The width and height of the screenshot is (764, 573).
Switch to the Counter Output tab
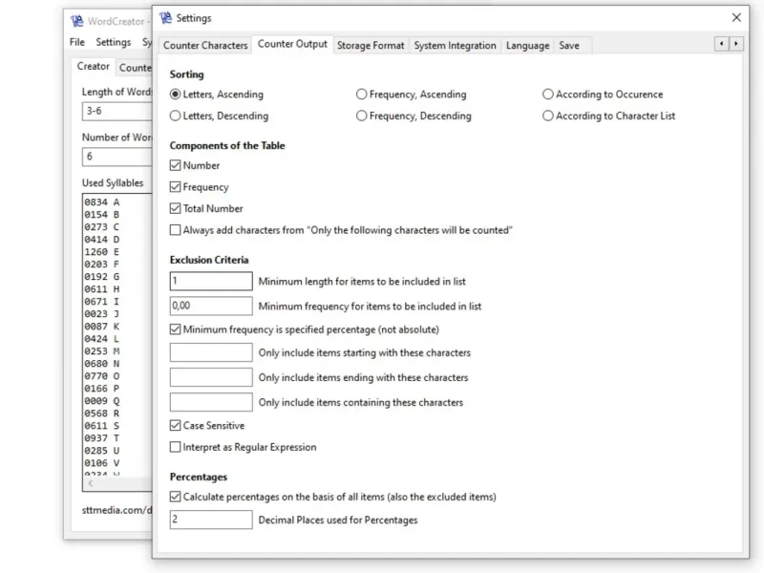coord(292,44)
